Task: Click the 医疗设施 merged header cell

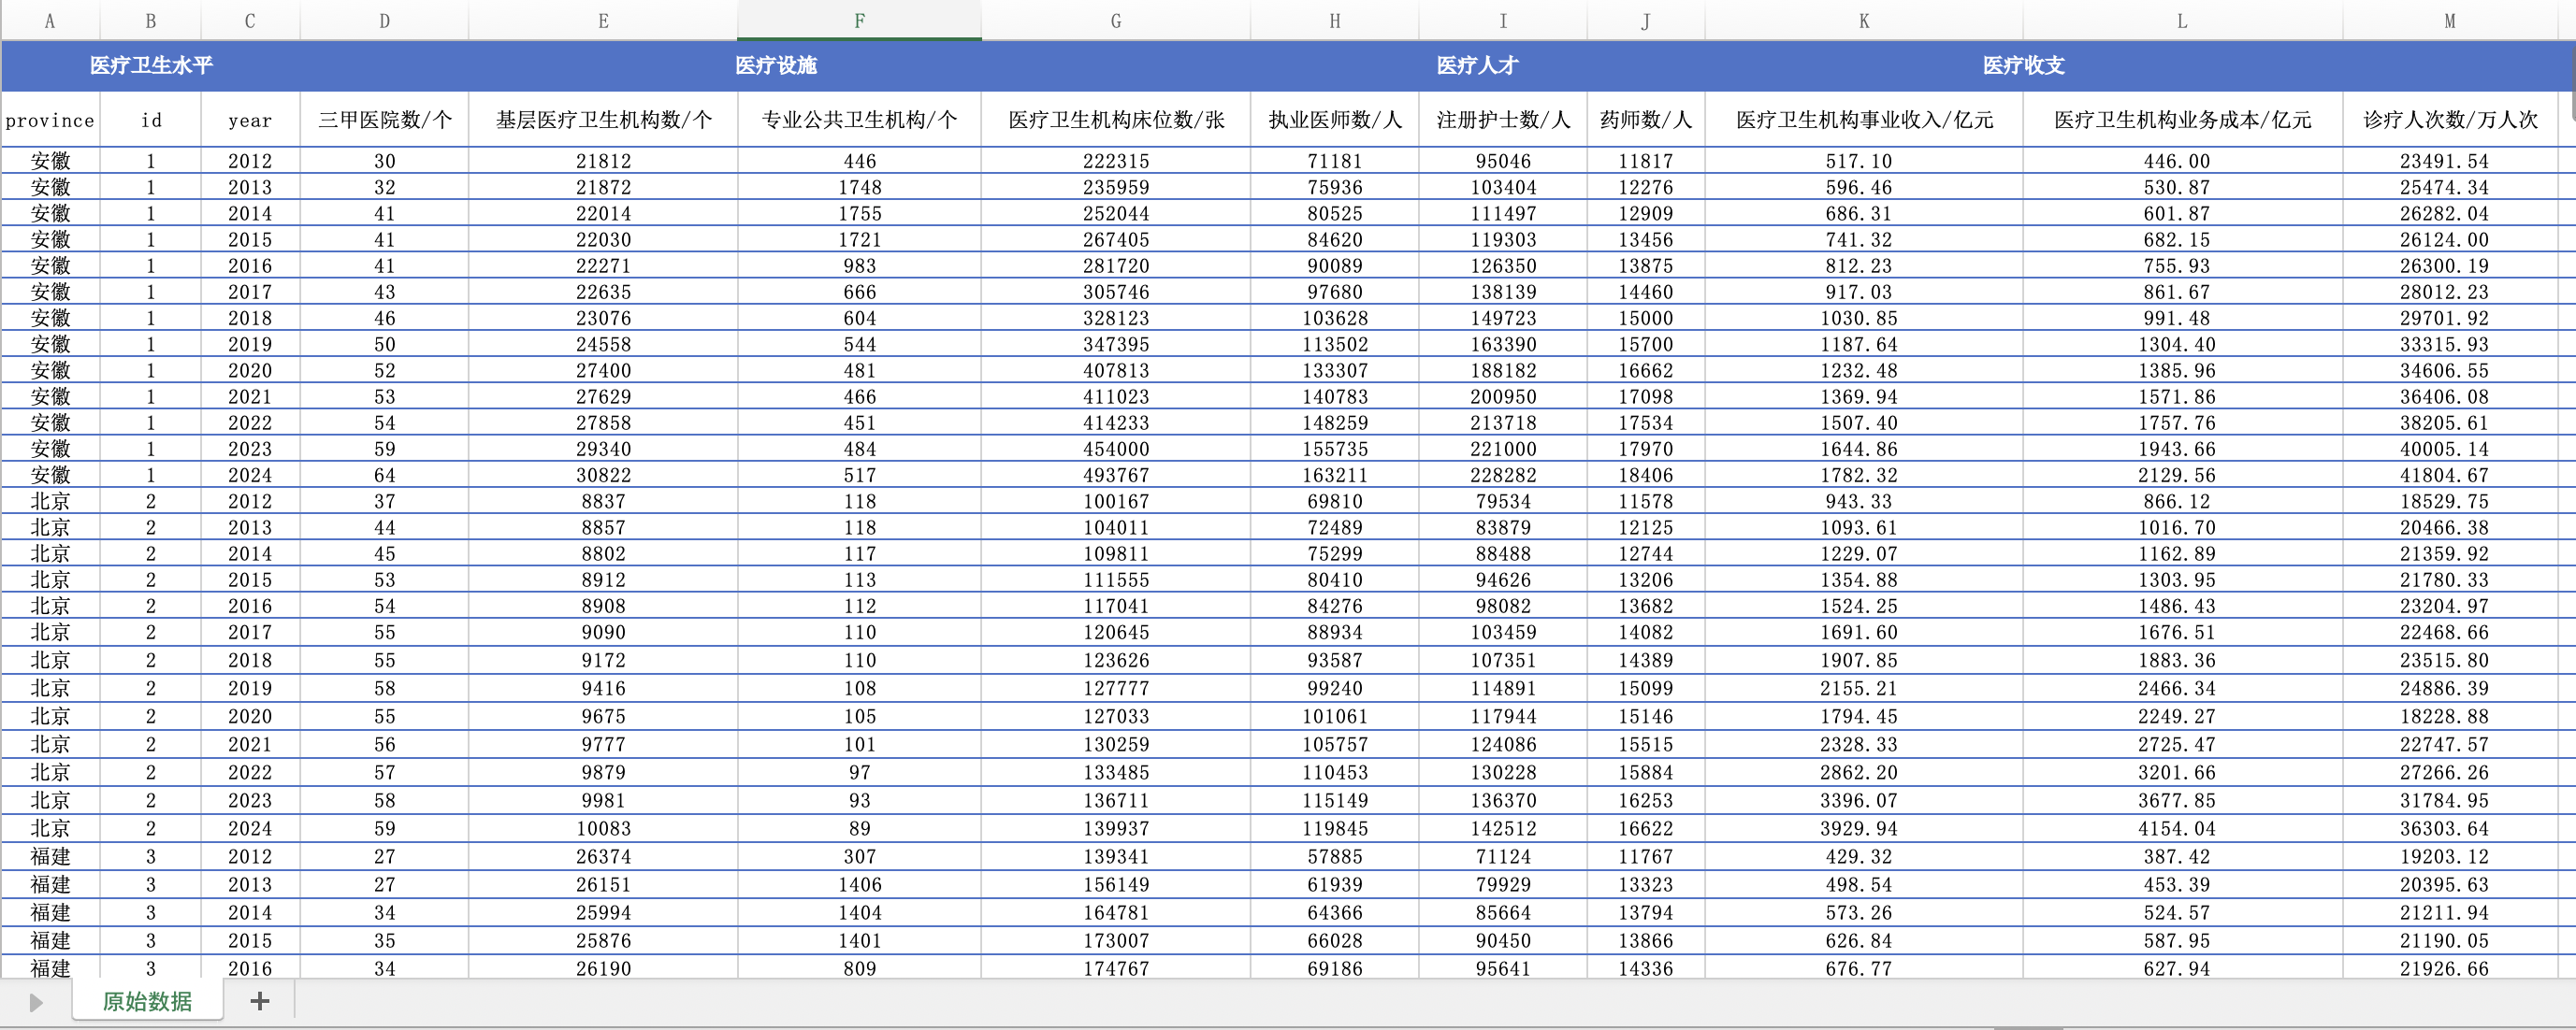Action: tap(775, 64)
